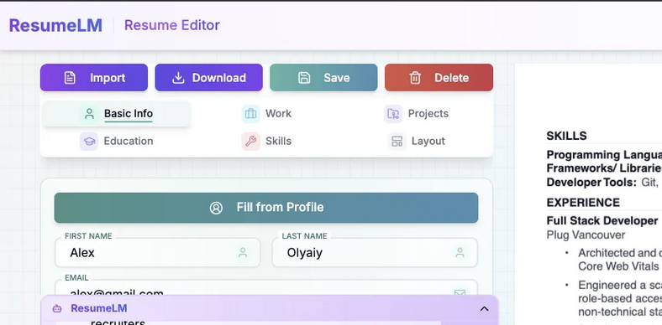
Task: Open the Skills tab
Action: point(266,141)
